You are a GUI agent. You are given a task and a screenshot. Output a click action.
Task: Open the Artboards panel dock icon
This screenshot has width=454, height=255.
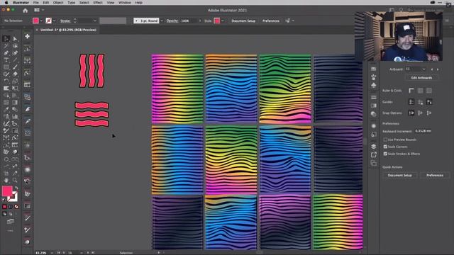[x=374, y=163]
